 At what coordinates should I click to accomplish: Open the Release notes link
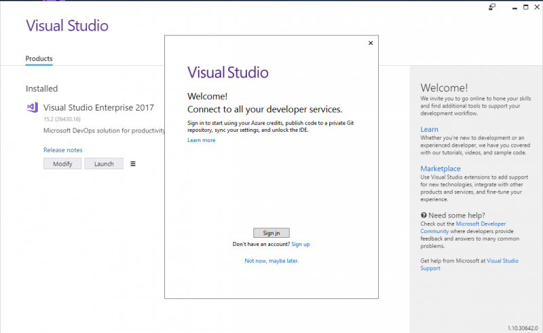pos(62,150)
